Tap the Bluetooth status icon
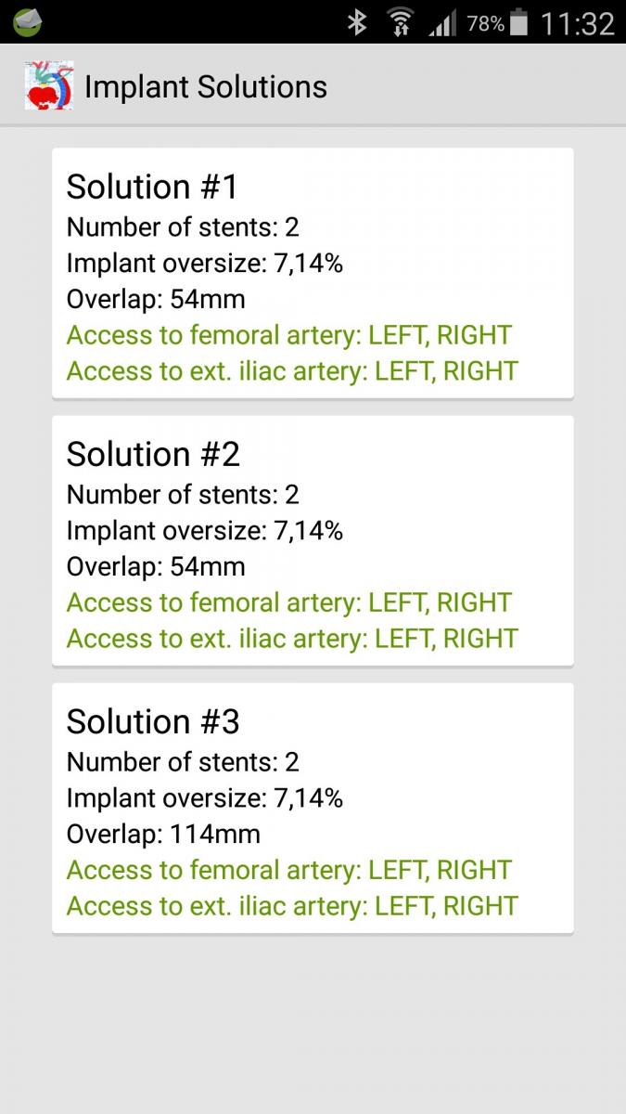This screenshot has width=626, height=1114. (x=357, y=22)
